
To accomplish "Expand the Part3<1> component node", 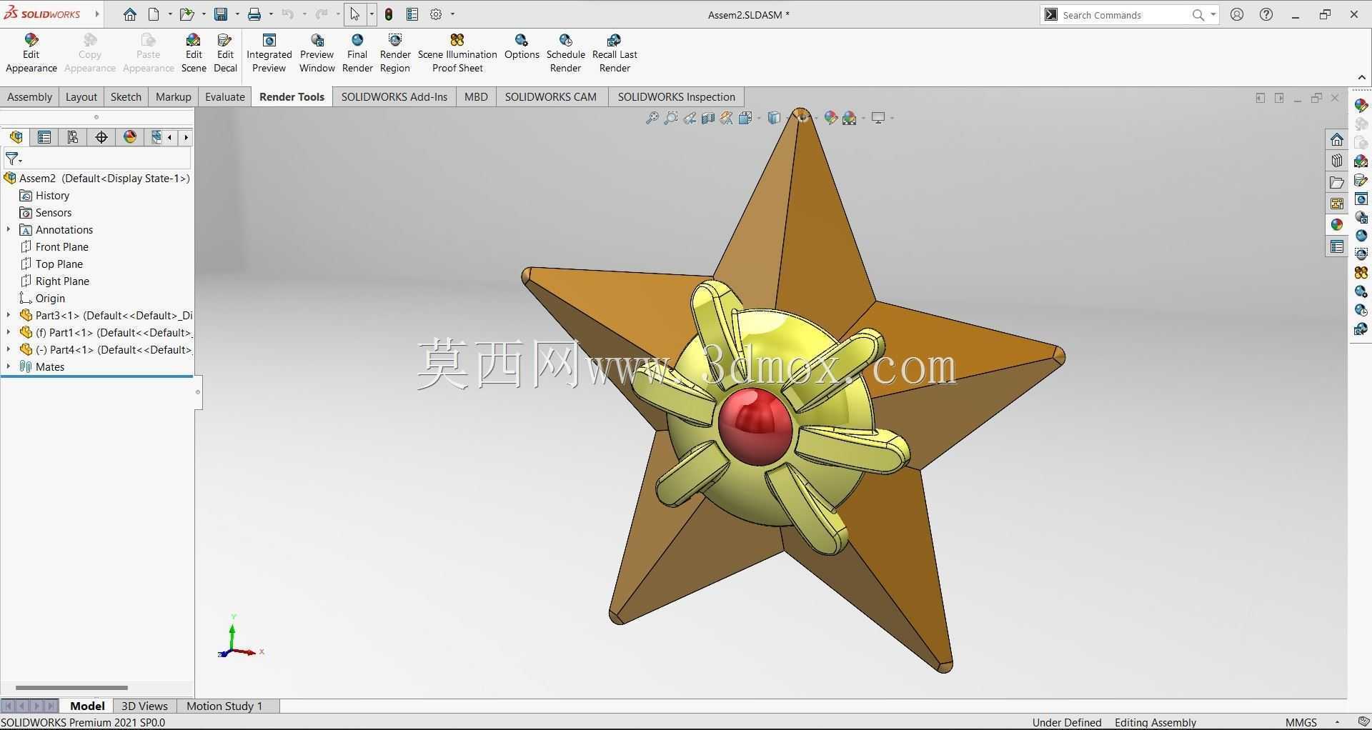I will pos(9,315).
